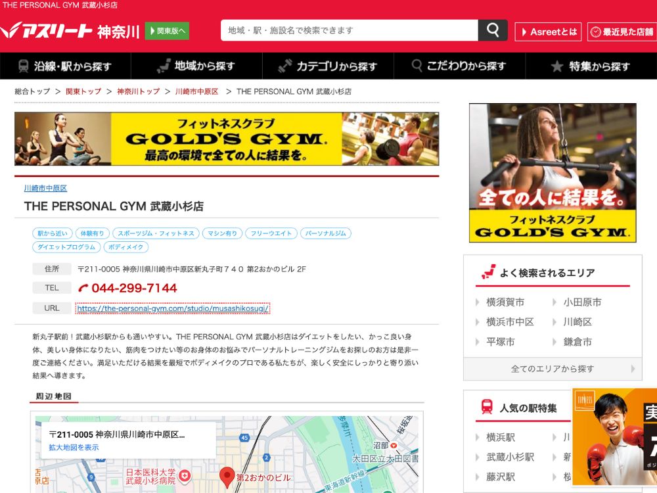Click the arrow beside 平塚市

pos(477,342)
